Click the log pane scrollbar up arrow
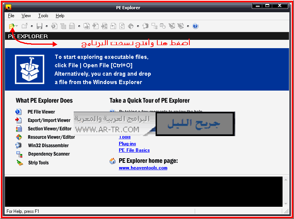Viewport: 294px width, 219px height. coord(286,180)
